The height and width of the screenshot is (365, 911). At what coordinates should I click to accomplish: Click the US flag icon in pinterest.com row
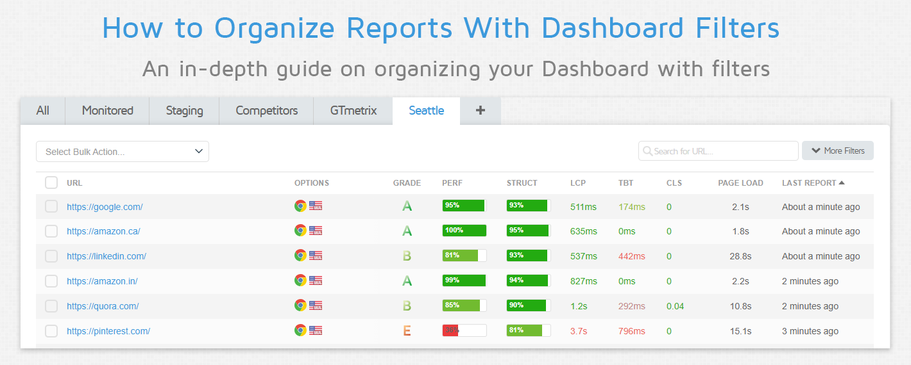coord(316,331)
